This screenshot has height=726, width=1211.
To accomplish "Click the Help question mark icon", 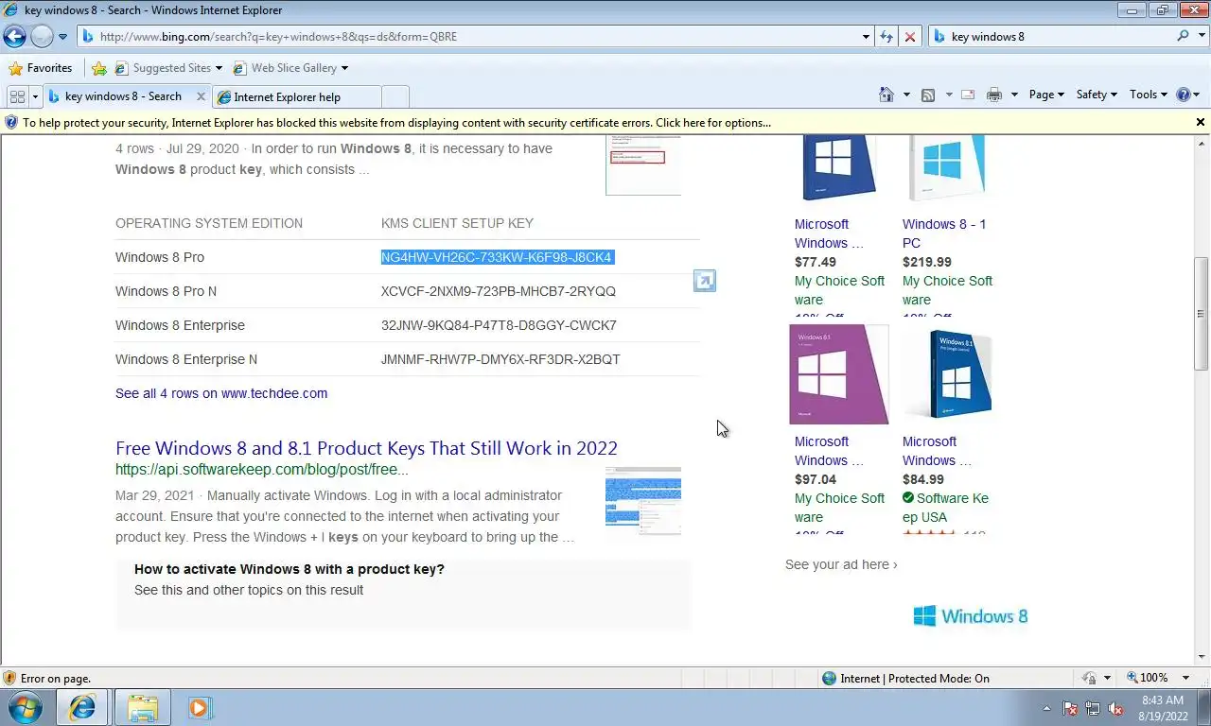I will (x=1183, y=95).
